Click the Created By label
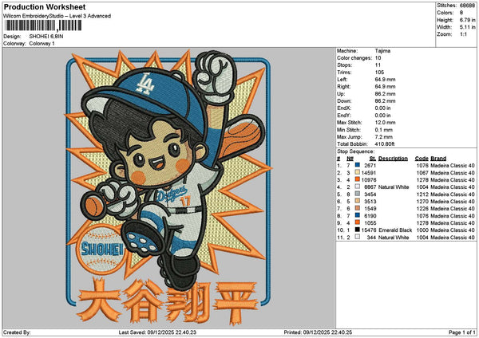Screen dimensions: 479x338 point(17,332)
